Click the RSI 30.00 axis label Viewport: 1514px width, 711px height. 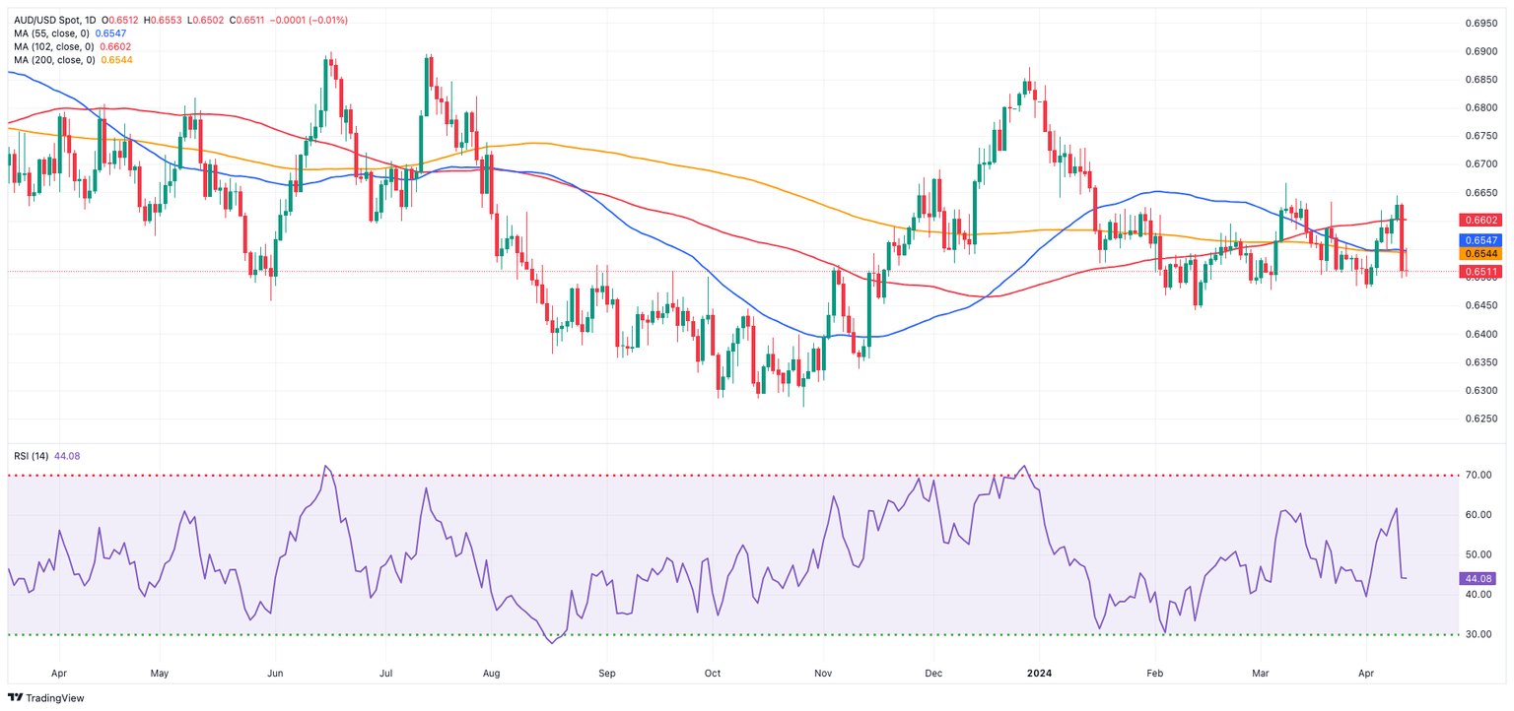click(x=1479, y=634)
